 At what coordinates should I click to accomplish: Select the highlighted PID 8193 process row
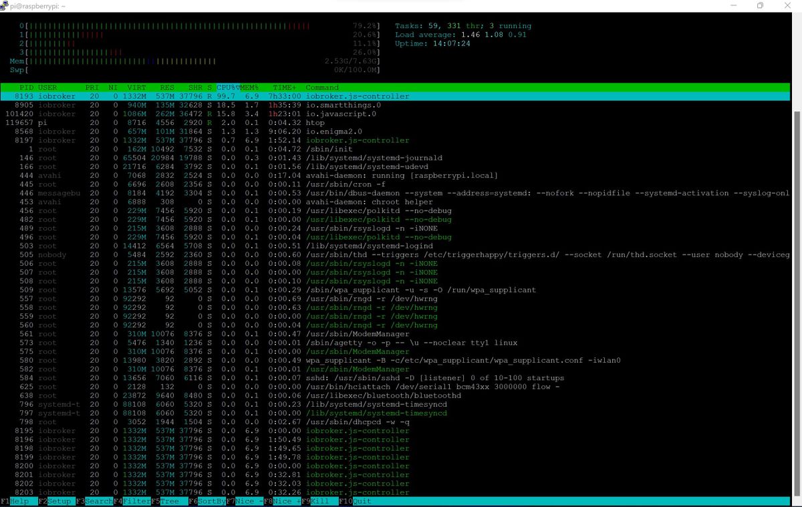tap(395, 96)
